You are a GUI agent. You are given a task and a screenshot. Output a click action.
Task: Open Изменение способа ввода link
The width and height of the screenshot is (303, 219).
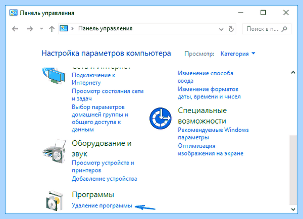[x=206, y=77]
